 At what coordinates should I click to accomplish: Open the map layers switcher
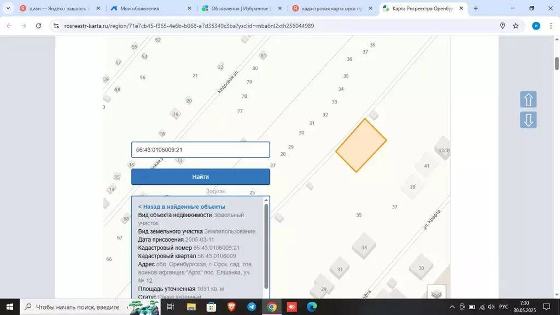436,294
